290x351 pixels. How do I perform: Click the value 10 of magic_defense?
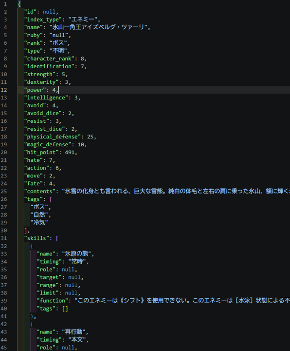click(x=81, y=144)
